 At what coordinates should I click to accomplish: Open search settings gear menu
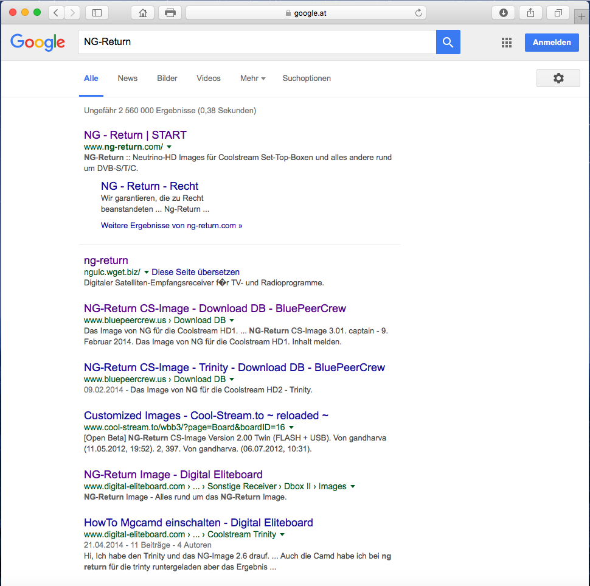coord(558,78)
